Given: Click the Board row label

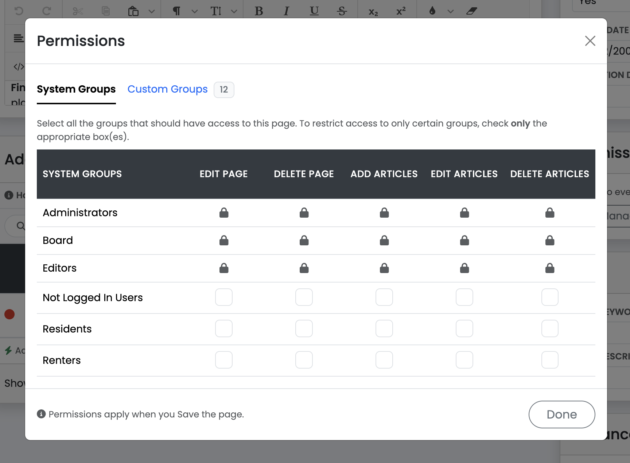Looking at the screenshot, I should [x=58, y=240].
